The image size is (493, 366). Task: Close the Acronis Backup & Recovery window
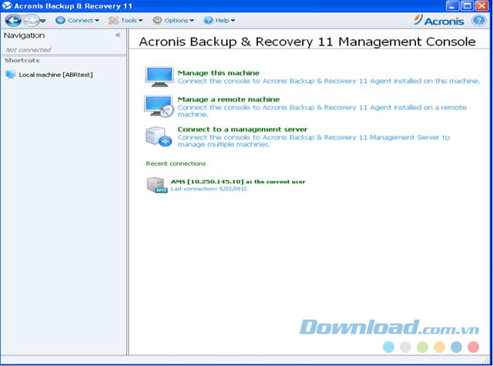pyautogui.click(x=482, y=5)
